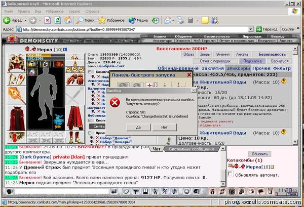
Task: Open the Файл menu
Action: click(8, 11)
